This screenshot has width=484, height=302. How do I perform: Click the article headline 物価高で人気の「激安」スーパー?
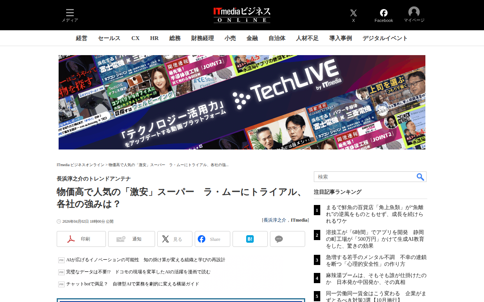(180, 198)
